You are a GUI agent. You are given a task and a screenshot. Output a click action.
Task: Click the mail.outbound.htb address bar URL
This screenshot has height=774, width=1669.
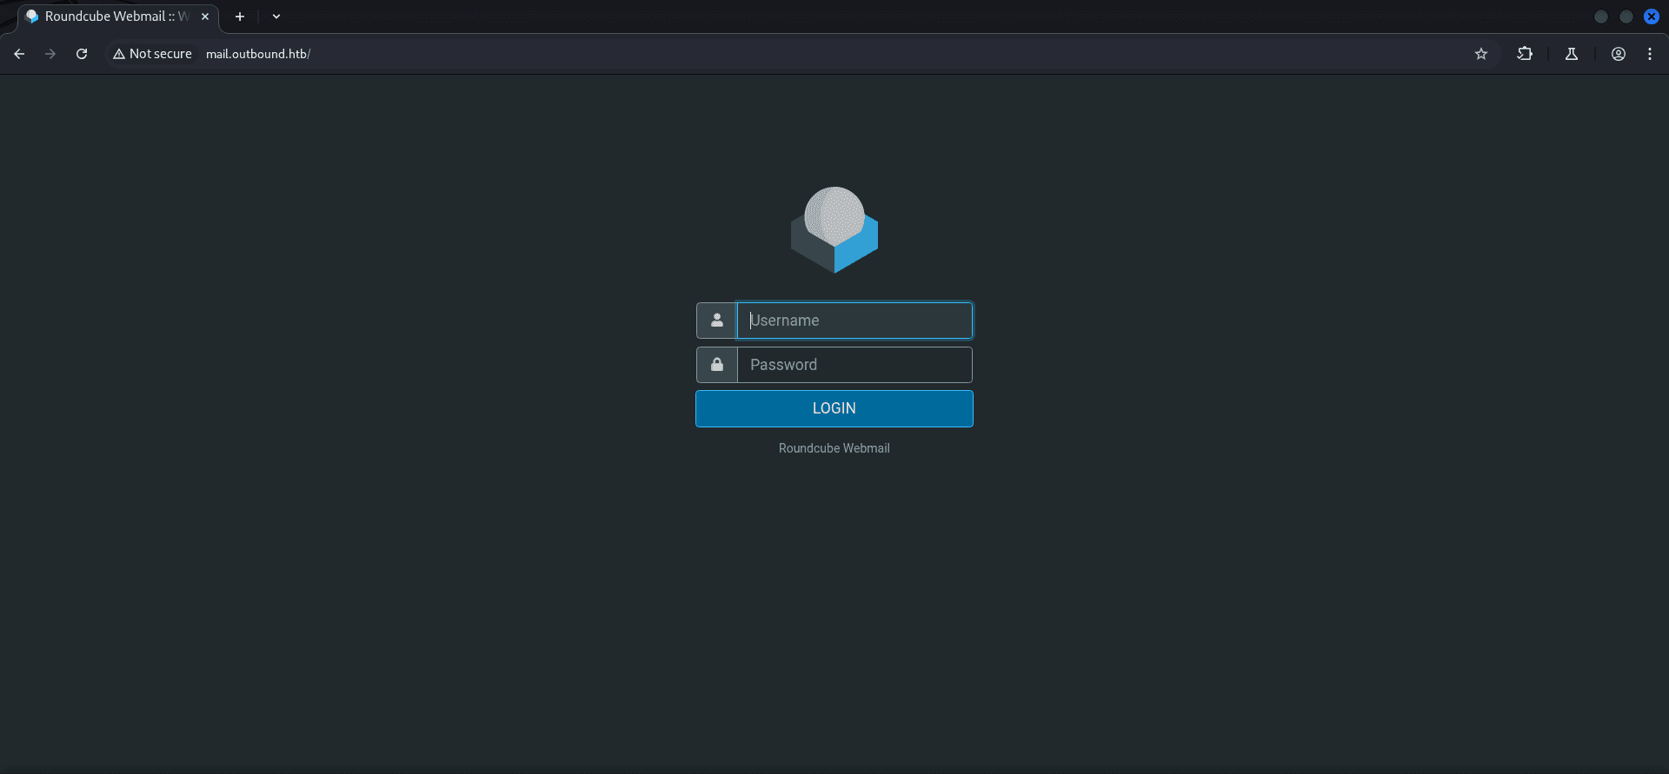coord(258,54)
